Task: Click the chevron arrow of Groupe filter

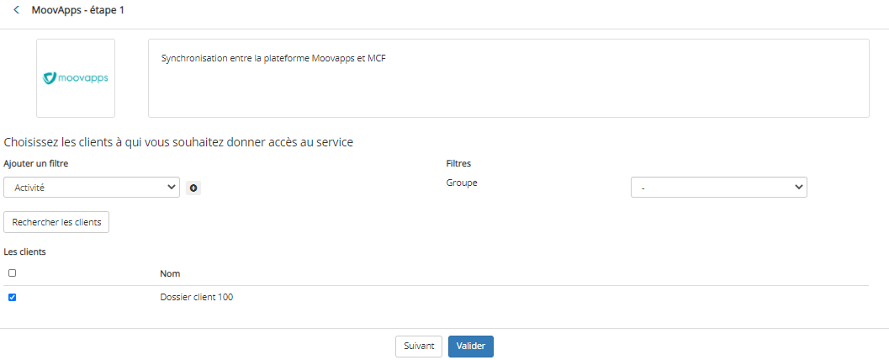Action: click(799, 187)
